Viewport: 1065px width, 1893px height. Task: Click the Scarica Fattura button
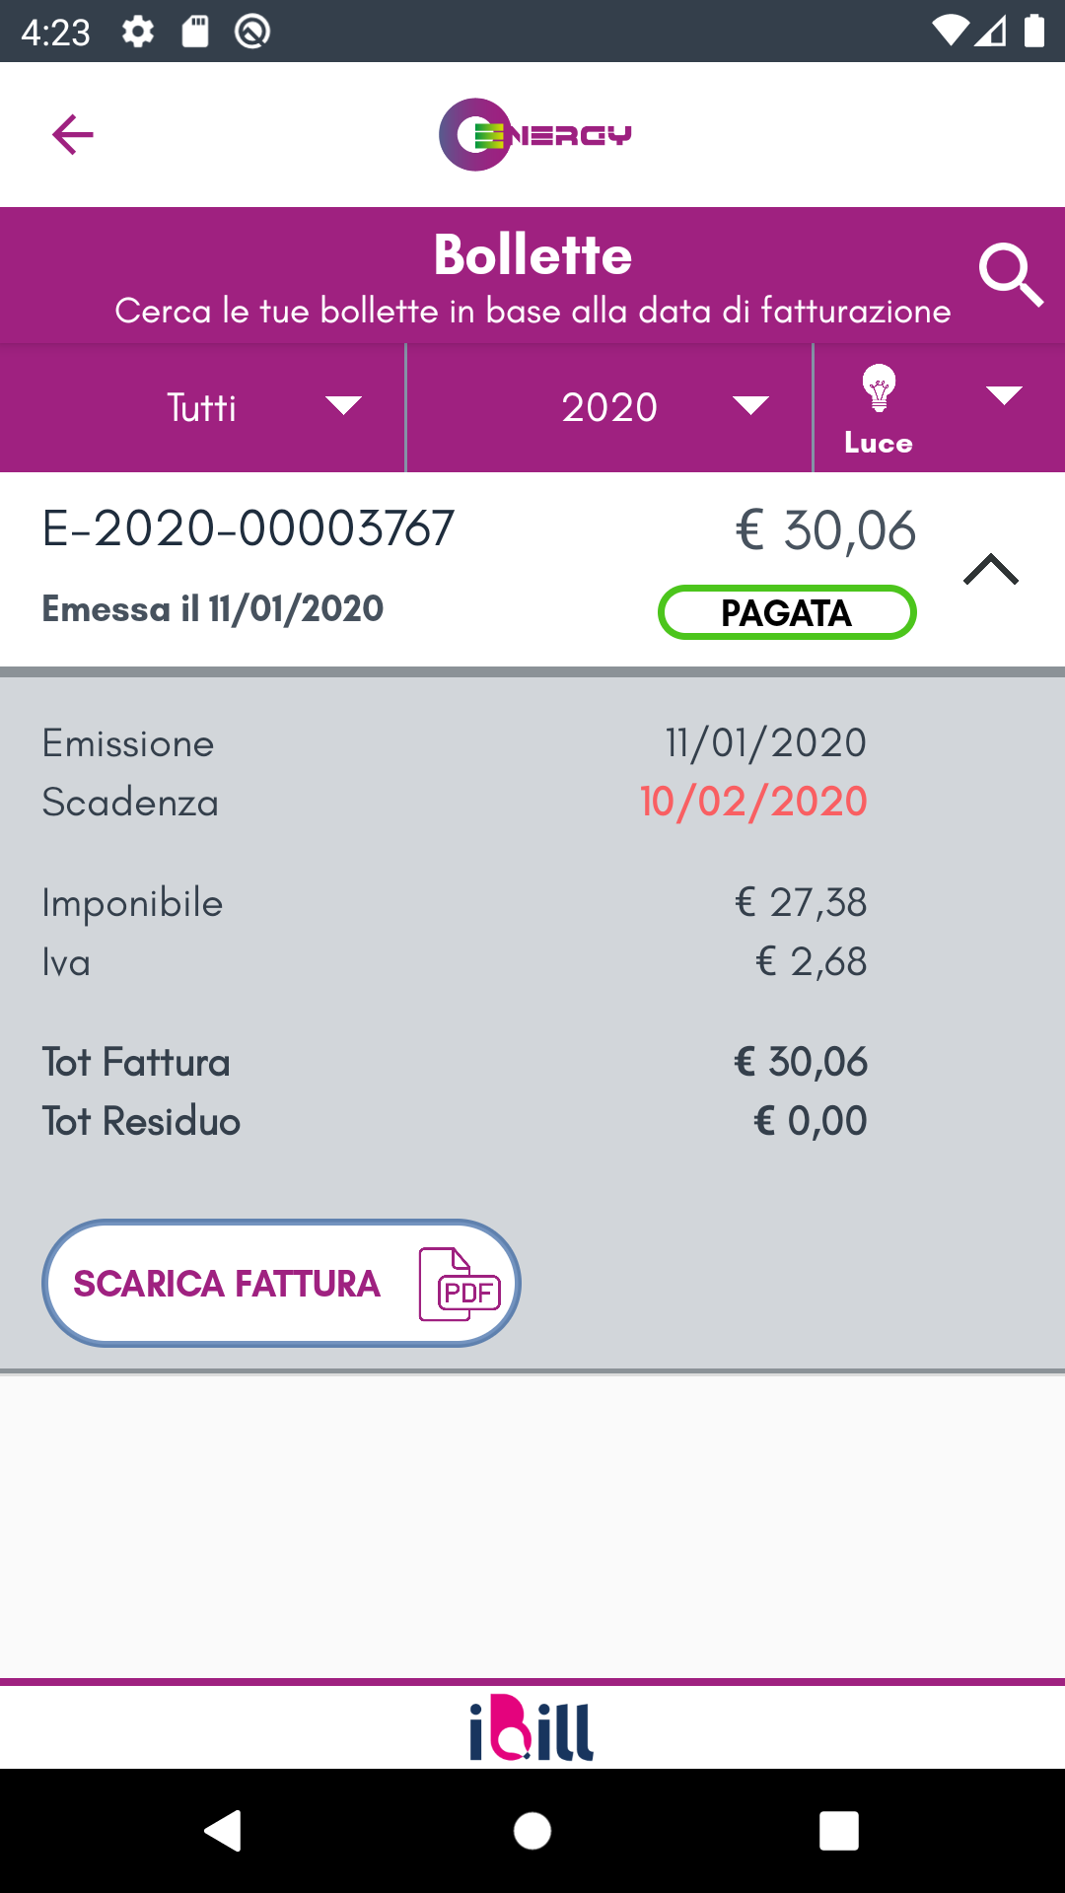coord(281,1284)
